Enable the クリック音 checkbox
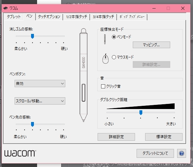Image resolution: width=193 pixels, height=167 pixels. (x=103, y=87)
